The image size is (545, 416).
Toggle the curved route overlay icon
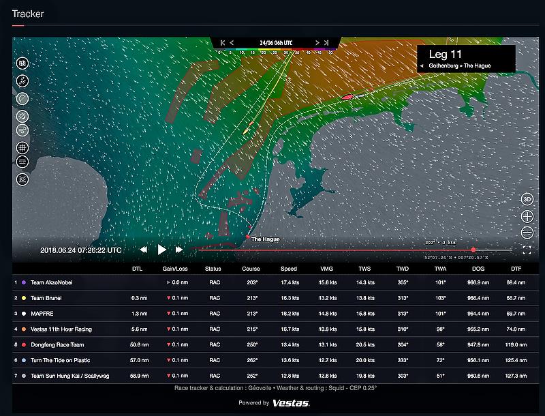[22, 98]
